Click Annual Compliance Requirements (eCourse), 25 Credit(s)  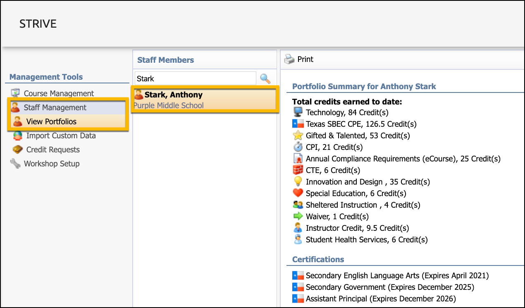tap(403, 159)
